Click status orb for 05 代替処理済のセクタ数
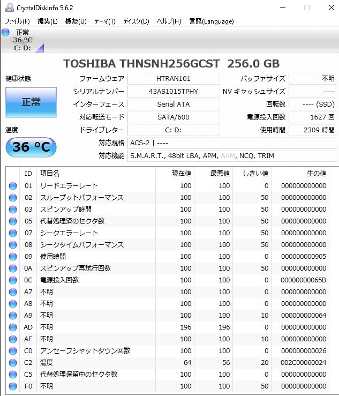Image resolution: width=339 pixels, height=396 pixels. [x=13, y=221]
